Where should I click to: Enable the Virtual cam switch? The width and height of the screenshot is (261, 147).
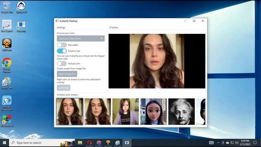pos(62,64)
